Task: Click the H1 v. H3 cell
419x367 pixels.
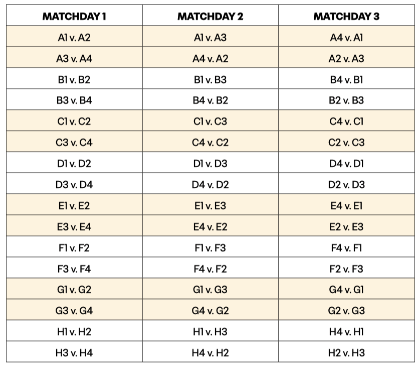Action: [211, 332]
